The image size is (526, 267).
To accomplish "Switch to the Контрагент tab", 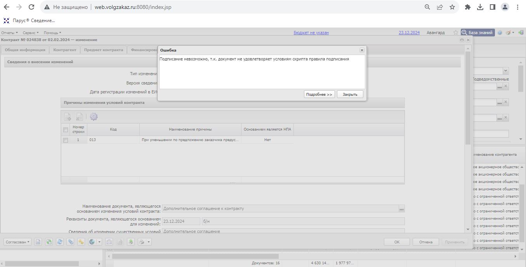I will point(65,50).
